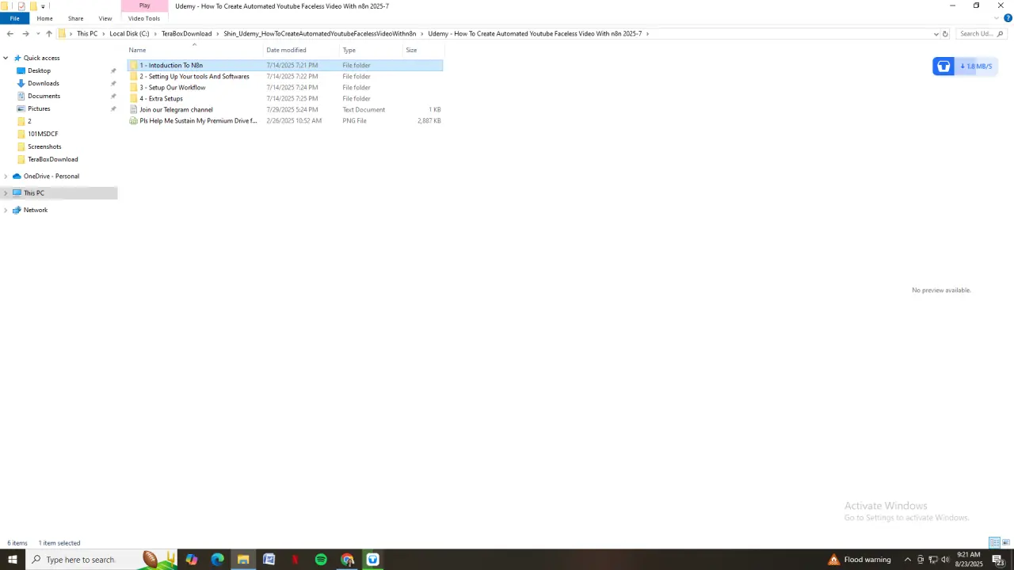
Task: Click text document icon of Telegram file
Action: 134,109
